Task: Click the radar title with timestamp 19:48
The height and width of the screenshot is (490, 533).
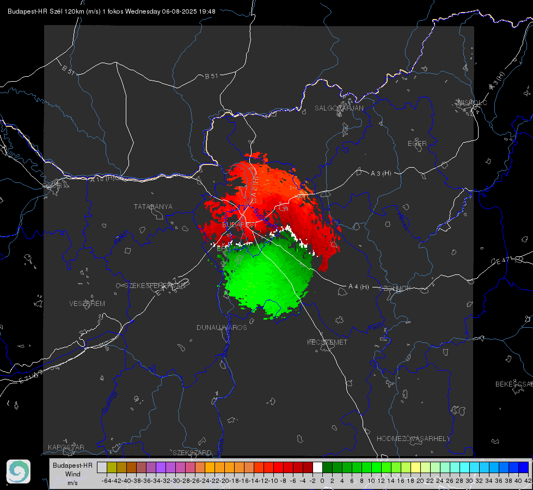Action: click(x=112, y=11)
